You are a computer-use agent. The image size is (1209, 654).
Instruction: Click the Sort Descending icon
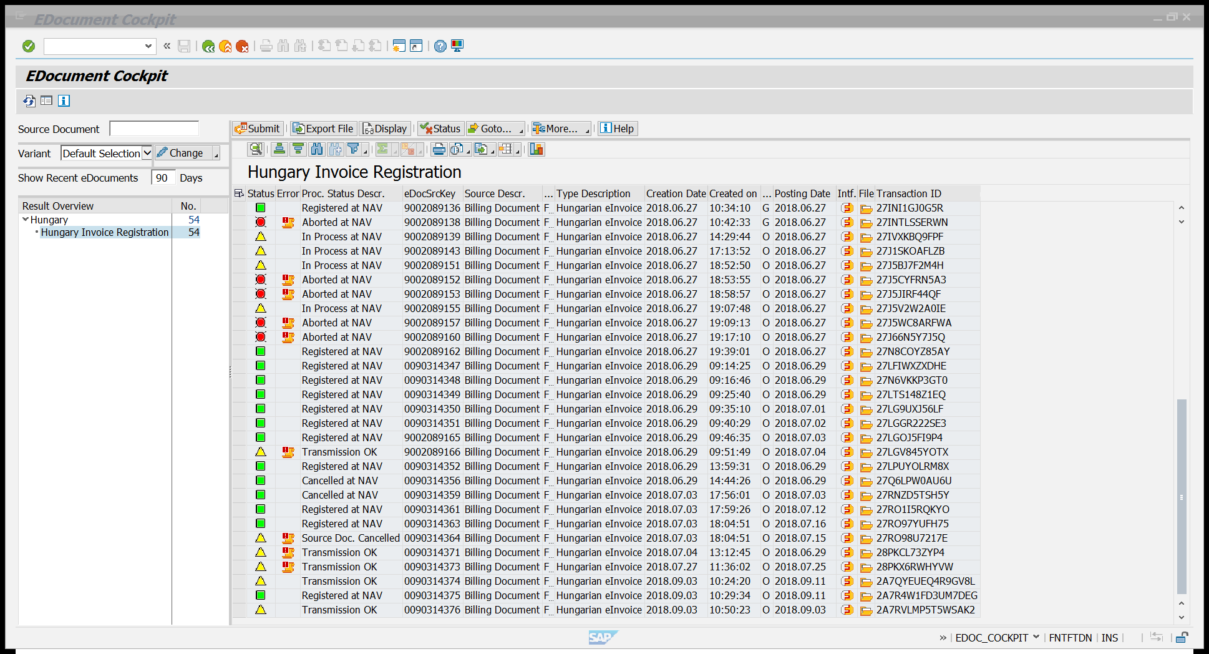tap(298, 149)
